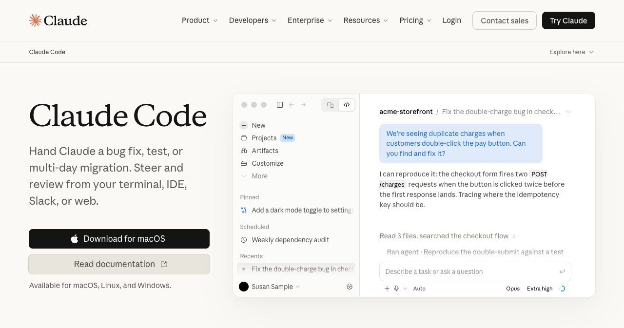Screen dimensions: 624x328
Task: Click the plus attach icon below input
Action: click(387, 289)
